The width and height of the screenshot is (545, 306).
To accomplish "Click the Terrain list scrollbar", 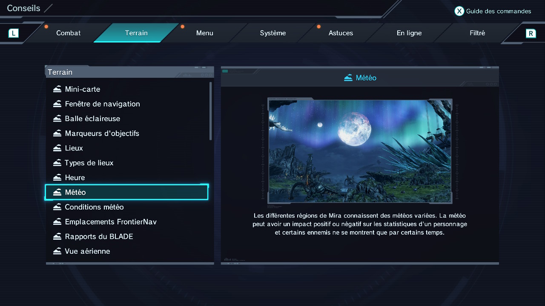I will coord(211,111).
